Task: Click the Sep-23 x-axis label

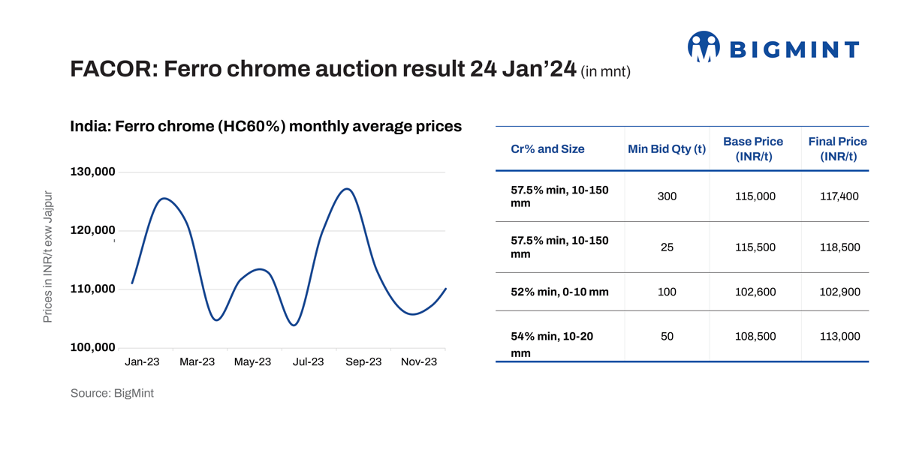Action: pos(363,361)
